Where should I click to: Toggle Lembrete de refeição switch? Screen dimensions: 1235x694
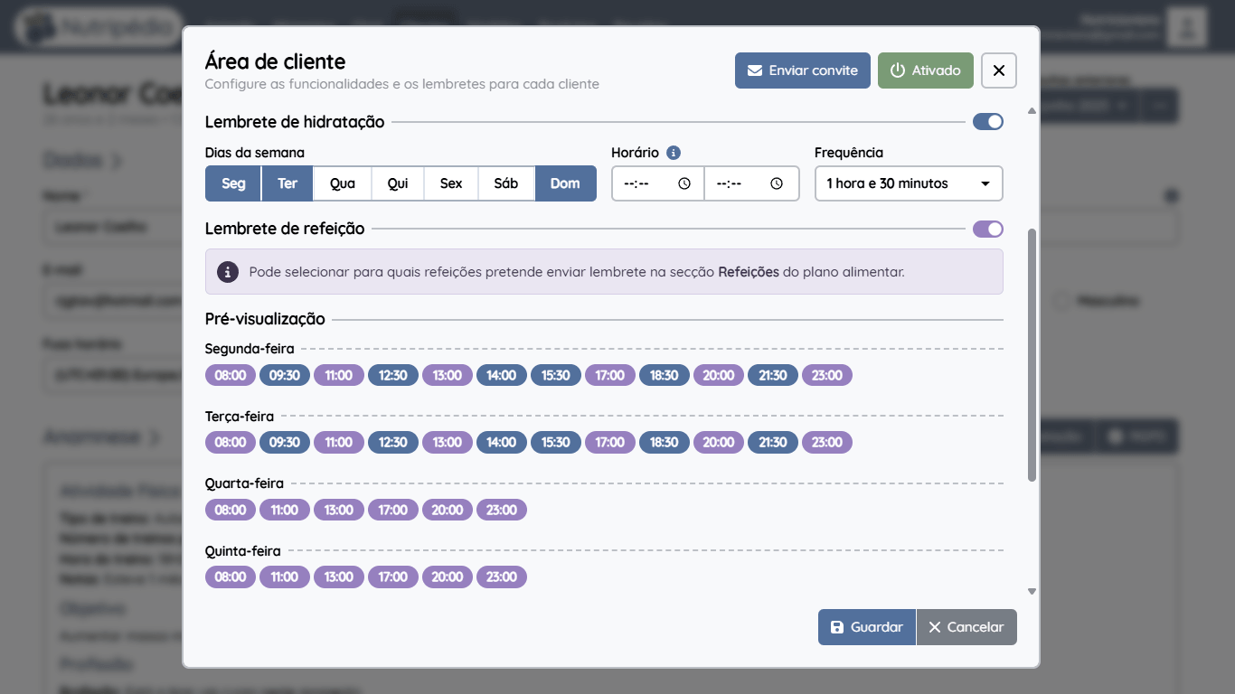point(988,230)
